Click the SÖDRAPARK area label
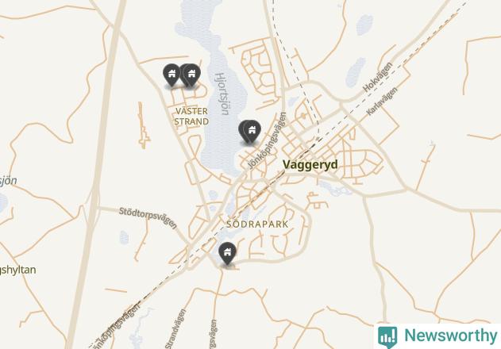This screenshot has width=501, height=349. tap(257, 224)
